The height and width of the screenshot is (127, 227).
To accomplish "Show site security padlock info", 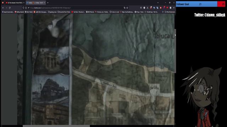I will coord(26,8).
